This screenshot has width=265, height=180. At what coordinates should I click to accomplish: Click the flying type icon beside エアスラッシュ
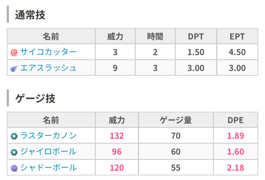tap(14, 68)
